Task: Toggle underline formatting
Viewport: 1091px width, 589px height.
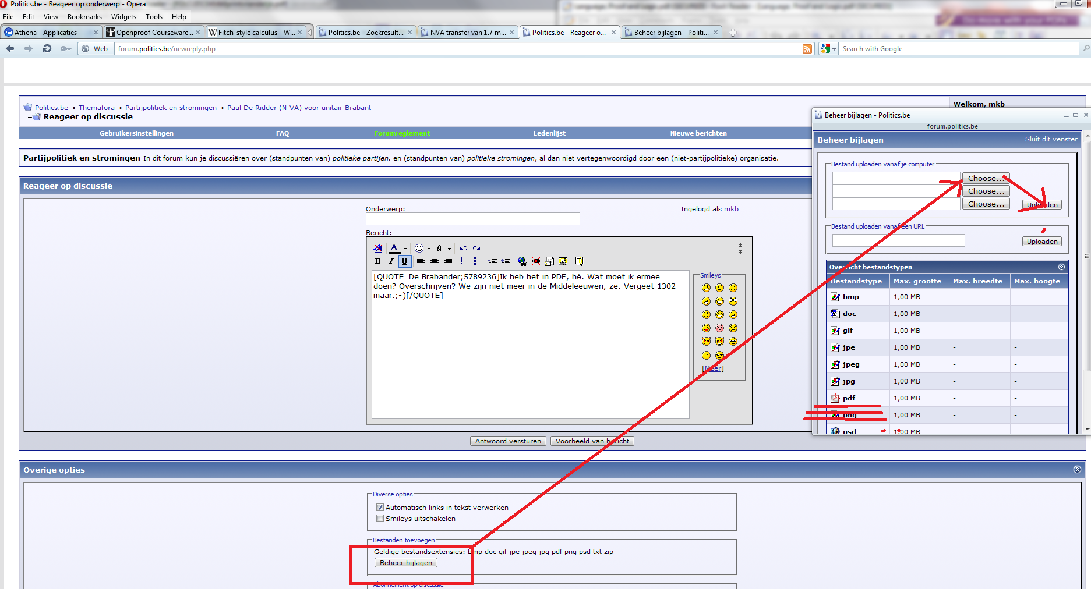Action: click(404, 261)
